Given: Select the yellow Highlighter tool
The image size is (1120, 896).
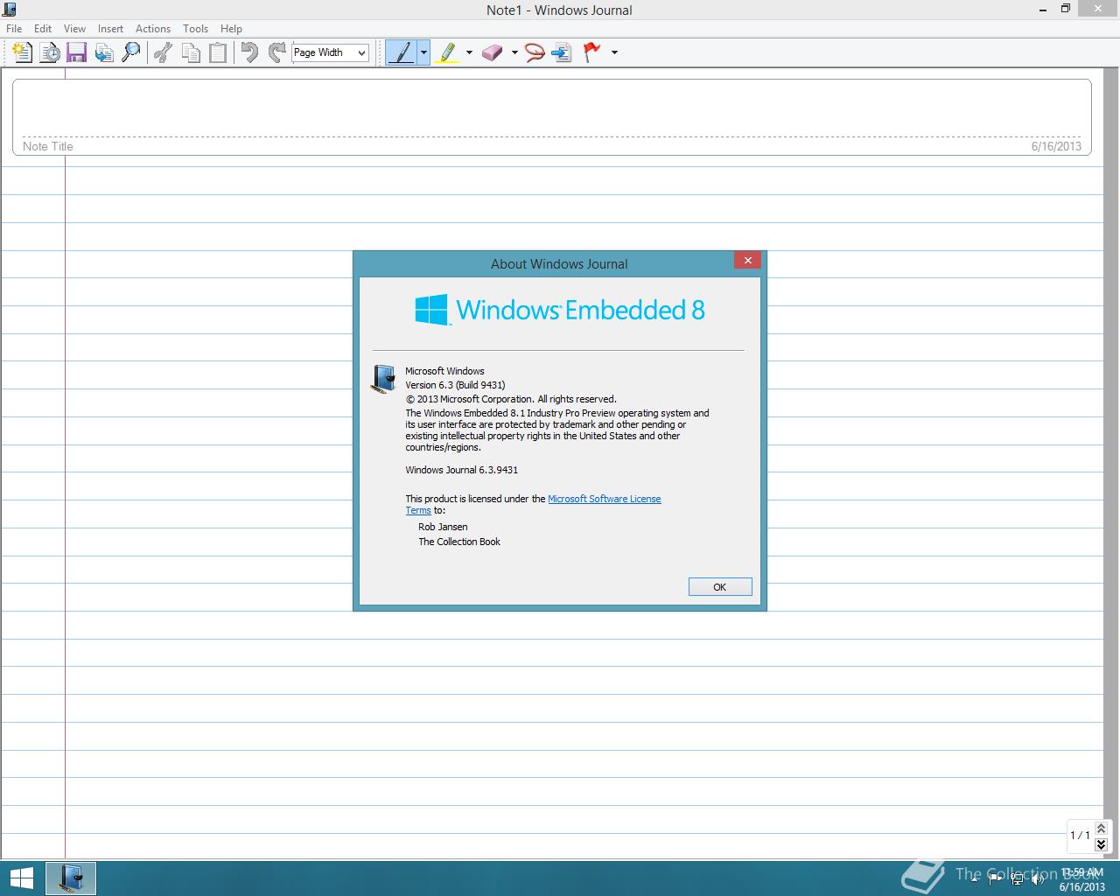Looking at the screenshot, I should coord(447,52).
